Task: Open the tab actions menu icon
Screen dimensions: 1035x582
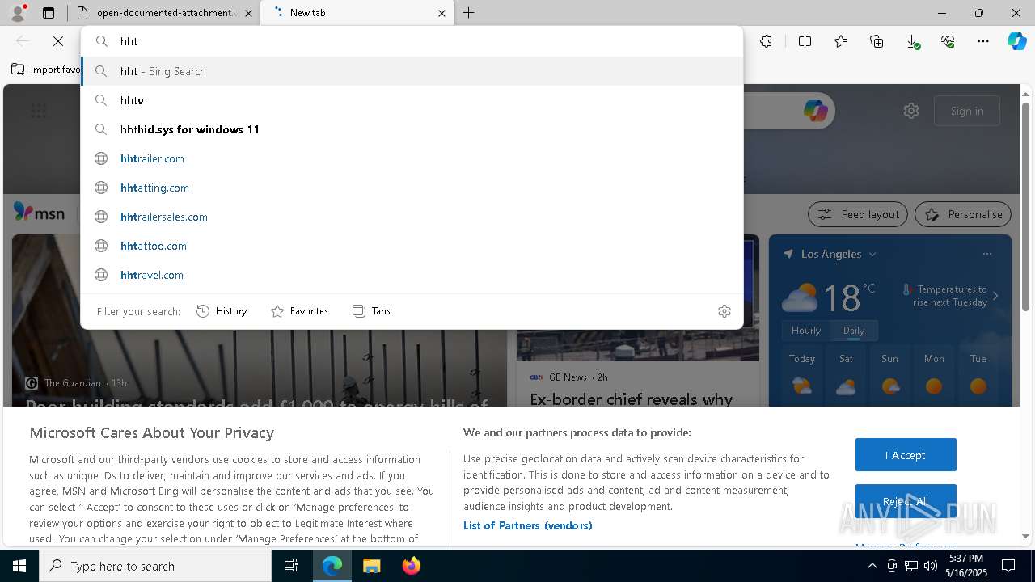Action: (49, 13)
